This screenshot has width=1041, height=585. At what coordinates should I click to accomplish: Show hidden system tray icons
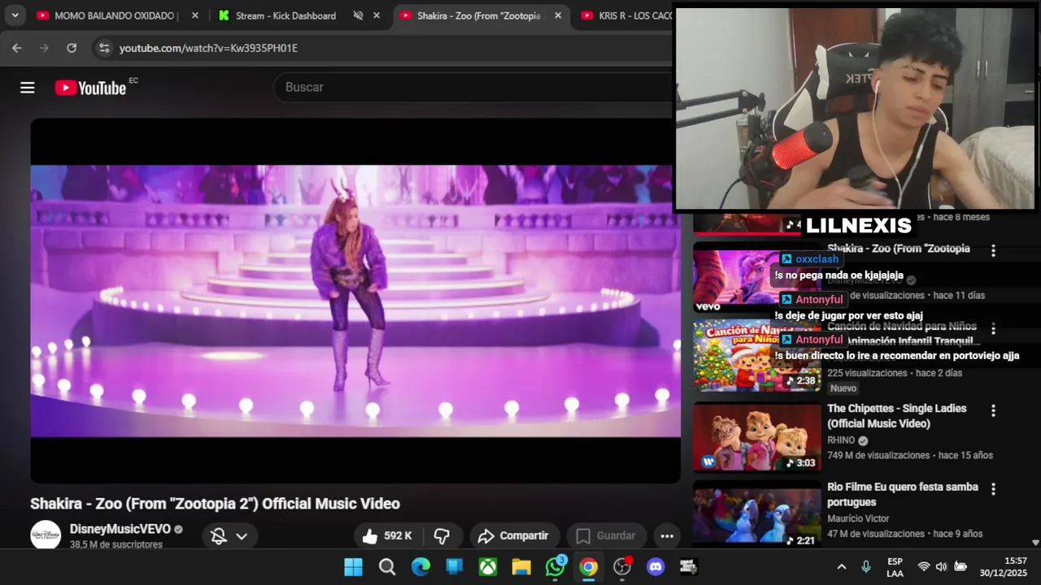842,567
